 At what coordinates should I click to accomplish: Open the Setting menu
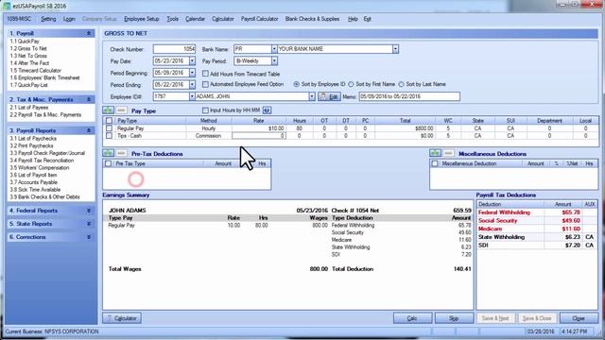(x=48, y=19)
